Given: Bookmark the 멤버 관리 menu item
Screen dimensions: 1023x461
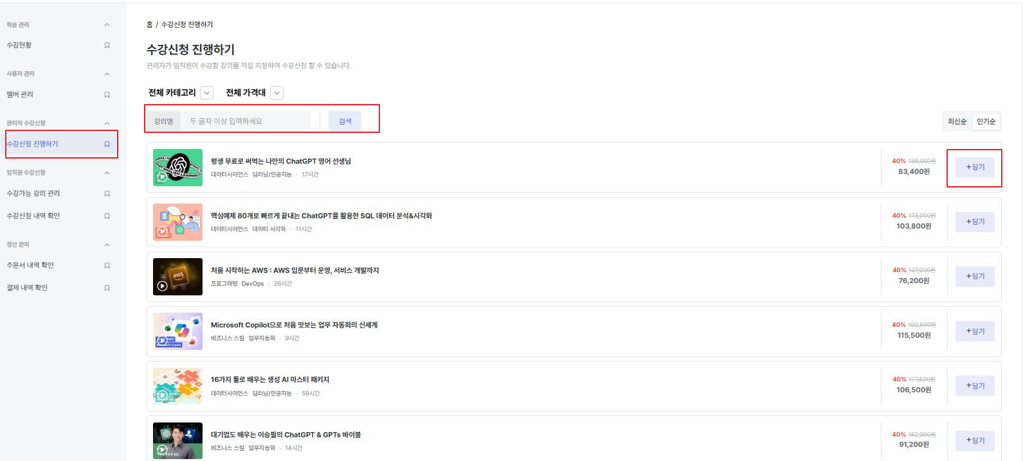Looking at the screenshot, I should pyautogui.click(x=107, y=95).
